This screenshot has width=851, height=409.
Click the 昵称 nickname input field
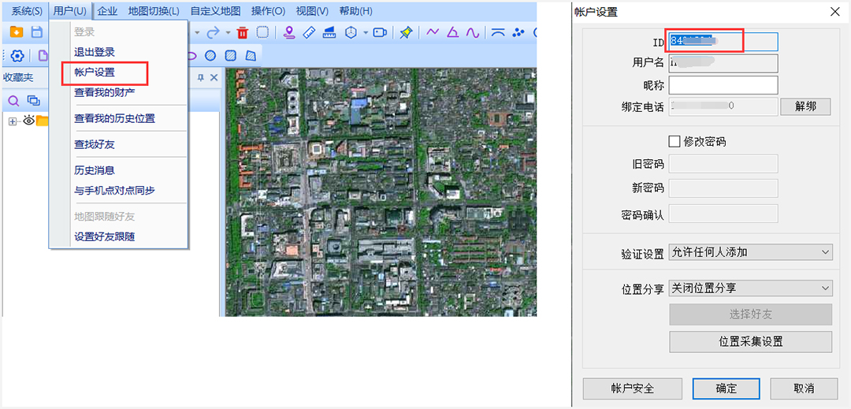point(723,85)
